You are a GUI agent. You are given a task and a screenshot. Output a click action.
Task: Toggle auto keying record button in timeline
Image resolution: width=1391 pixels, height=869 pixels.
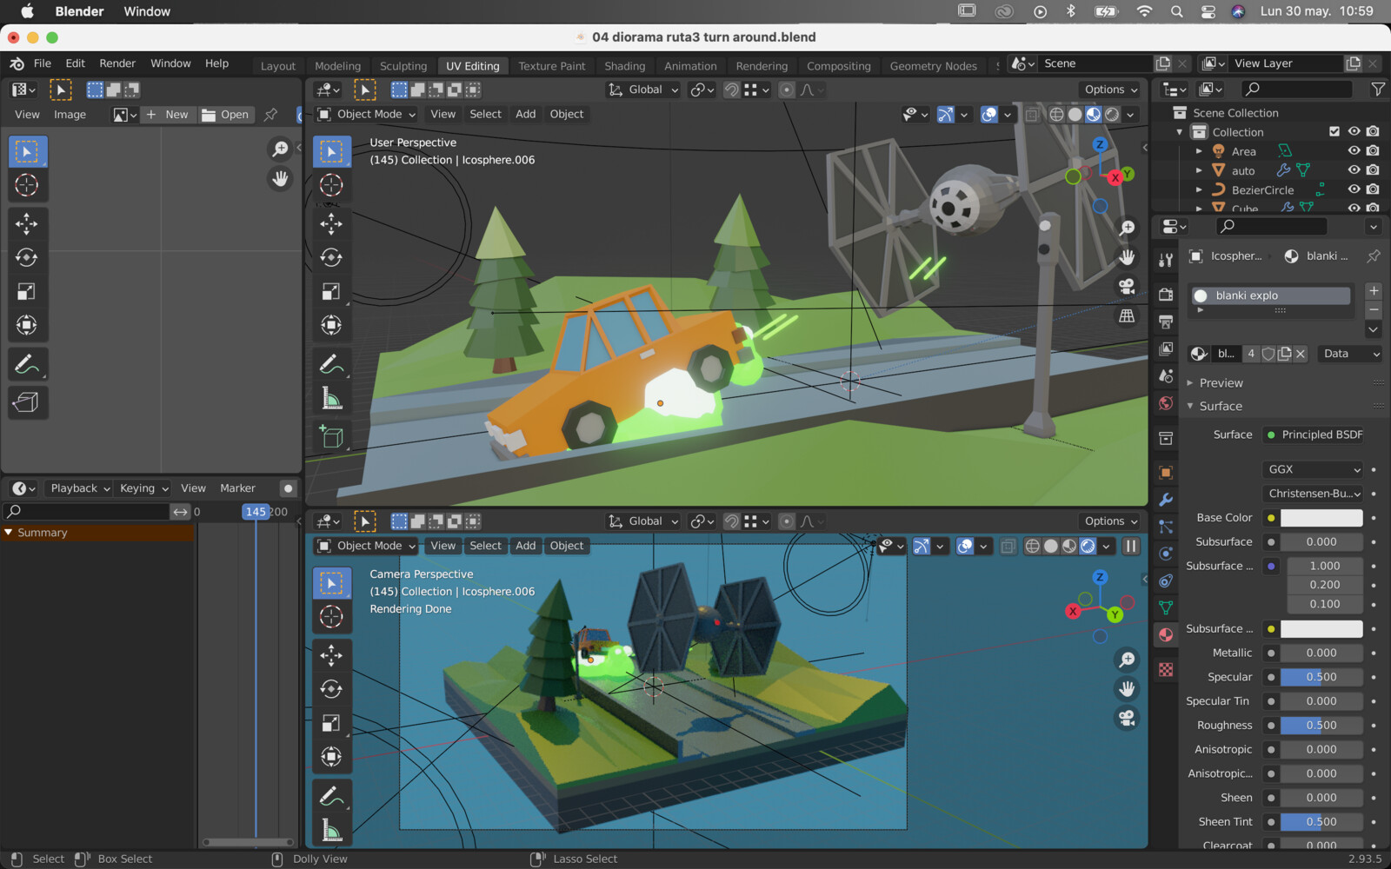click(x=288, y=488)
